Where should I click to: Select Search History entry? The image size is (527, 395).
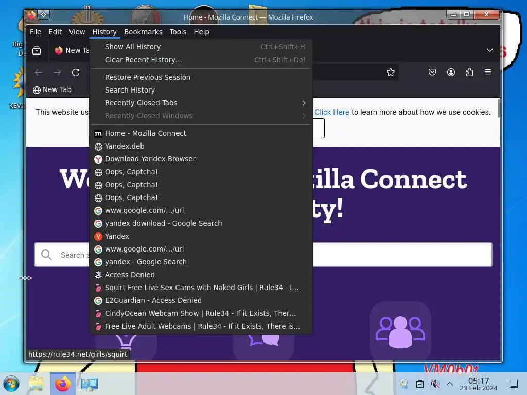coord(201,90)
